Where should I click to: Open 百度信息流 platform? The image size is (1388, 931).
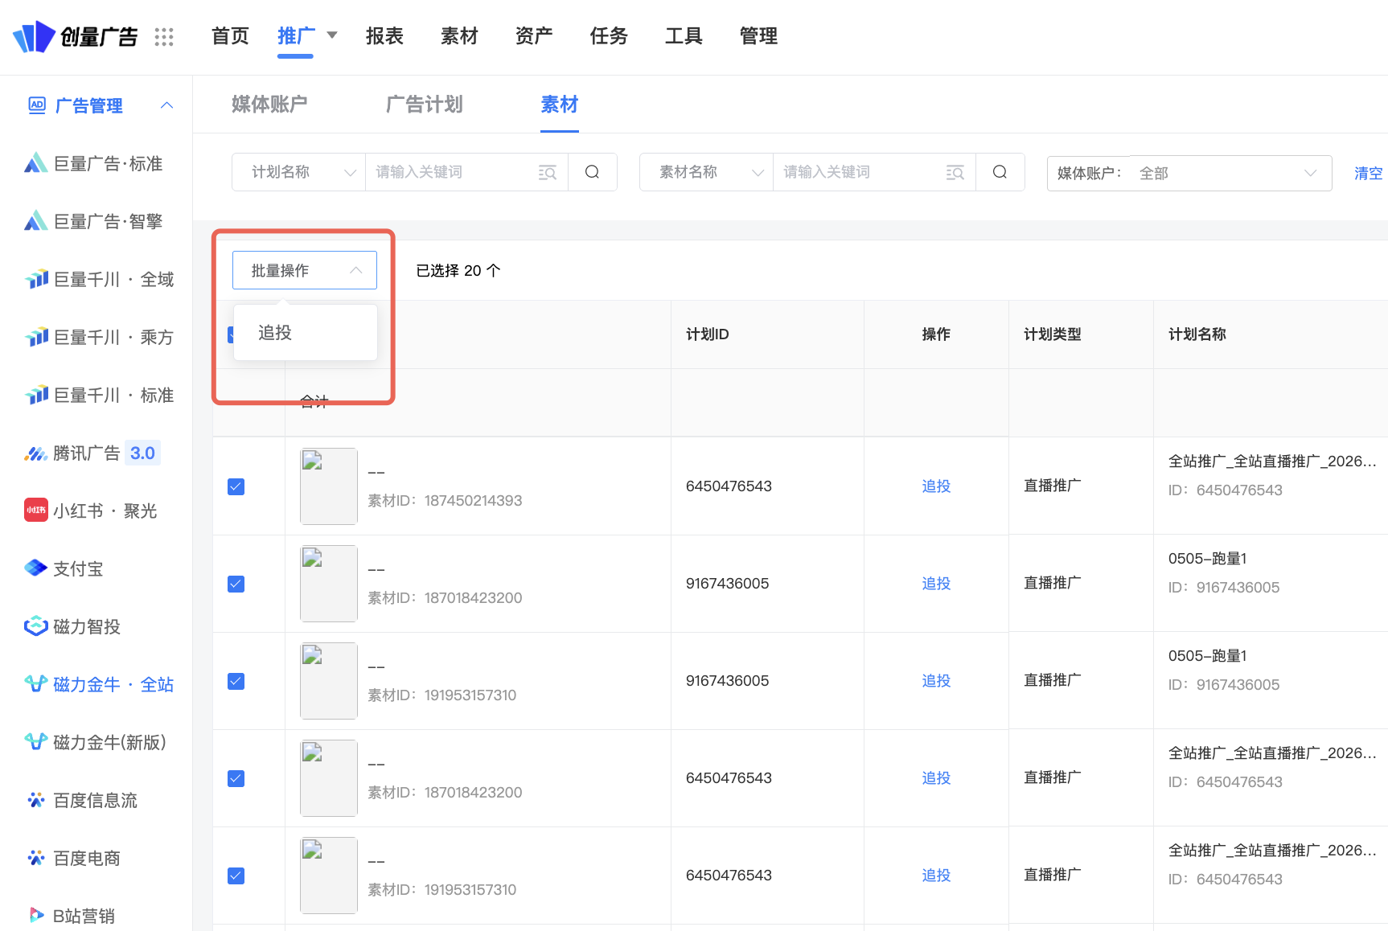tap(81, 801)
